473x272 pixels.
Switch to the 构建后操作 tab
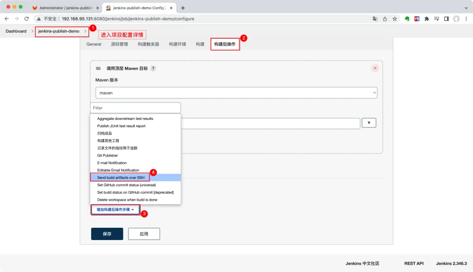point(225,44)
